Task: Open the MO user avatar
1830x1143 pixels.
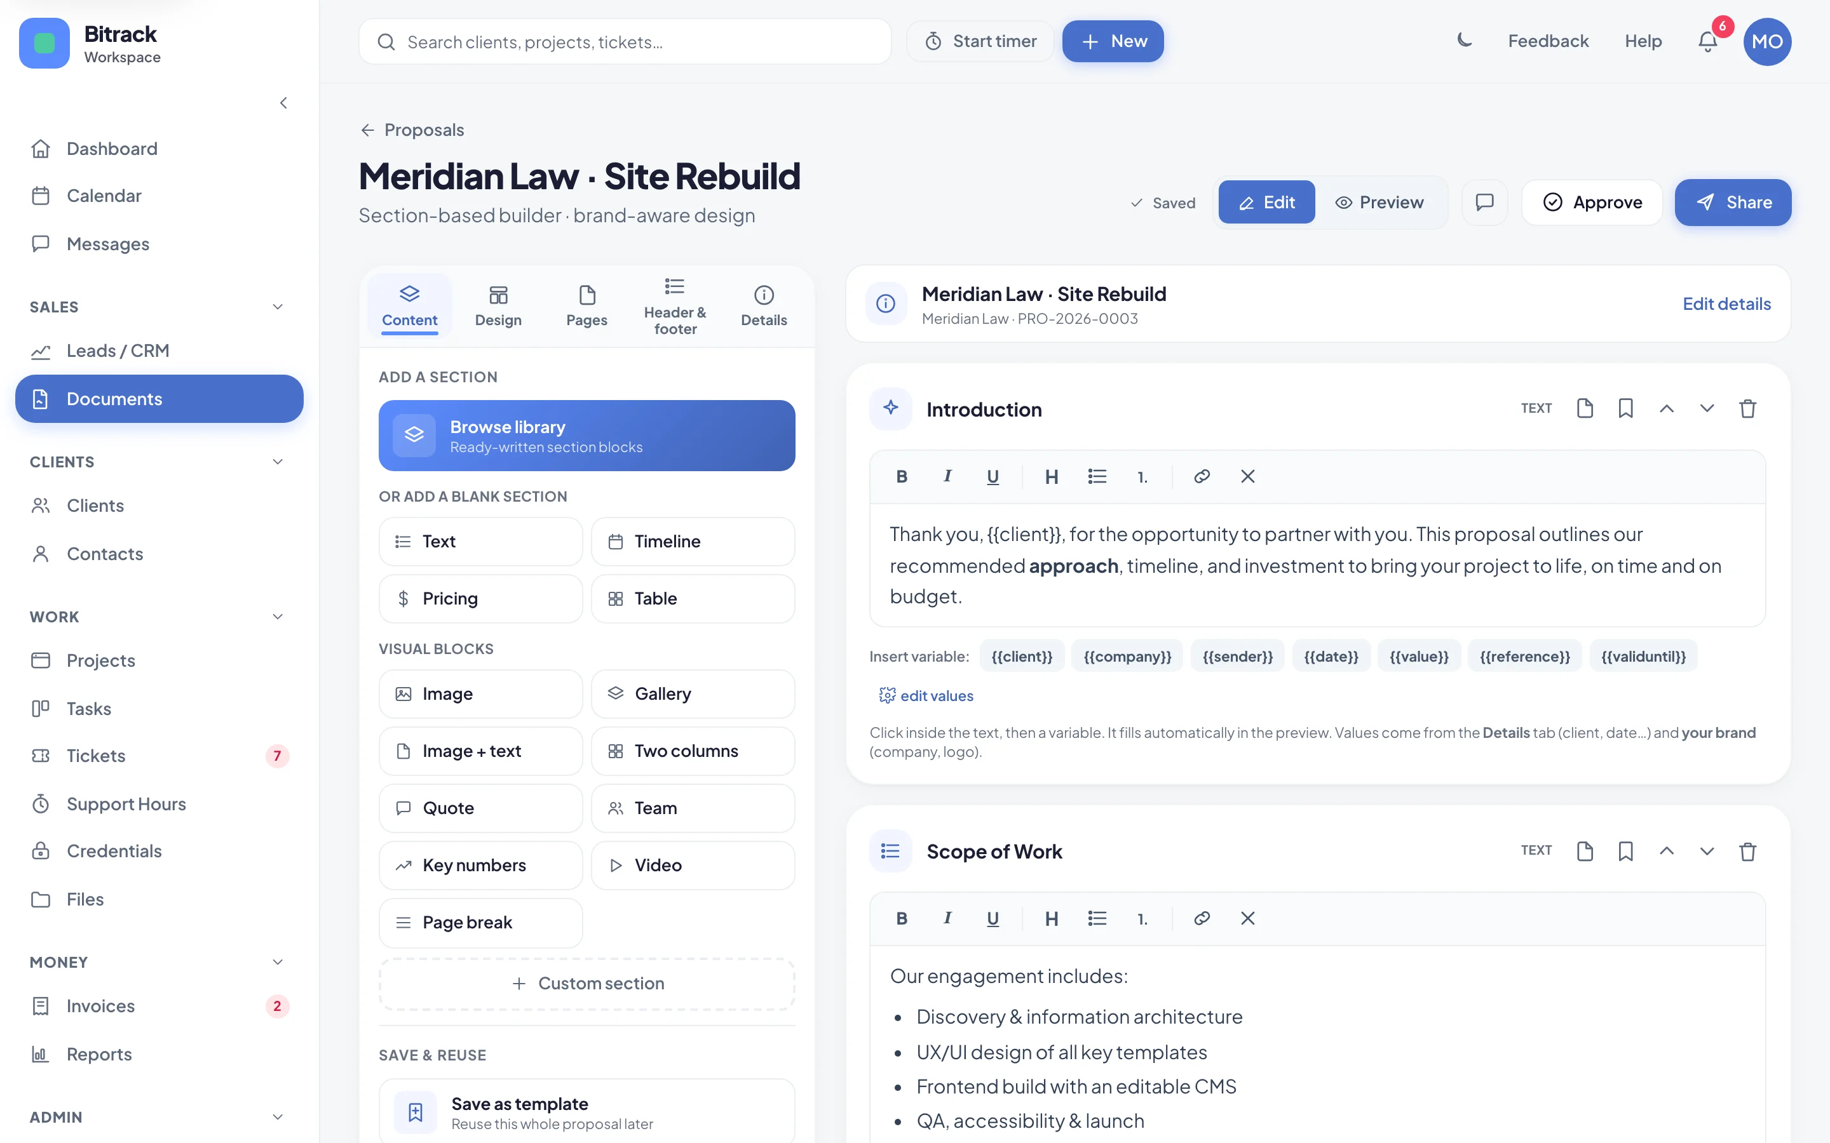Action: click(x=1767, y=41)
